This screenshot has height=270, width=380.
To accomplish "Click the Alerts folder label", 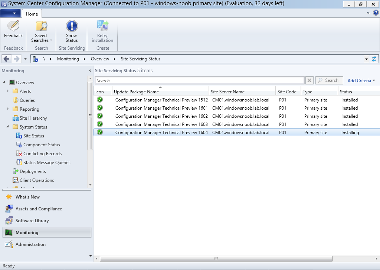I will click(x=26, y=91).
